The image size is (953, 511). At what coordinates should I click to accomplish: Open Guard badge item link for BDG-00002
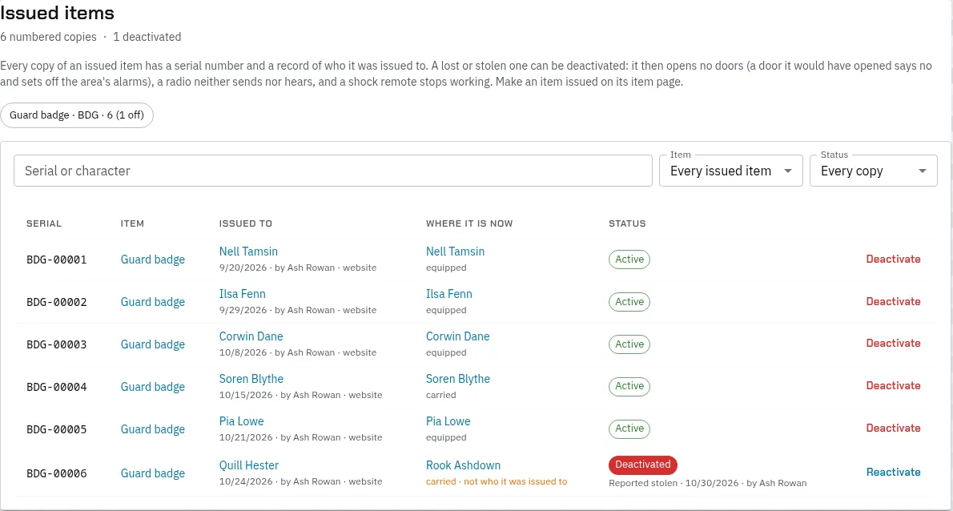(152, 302)
